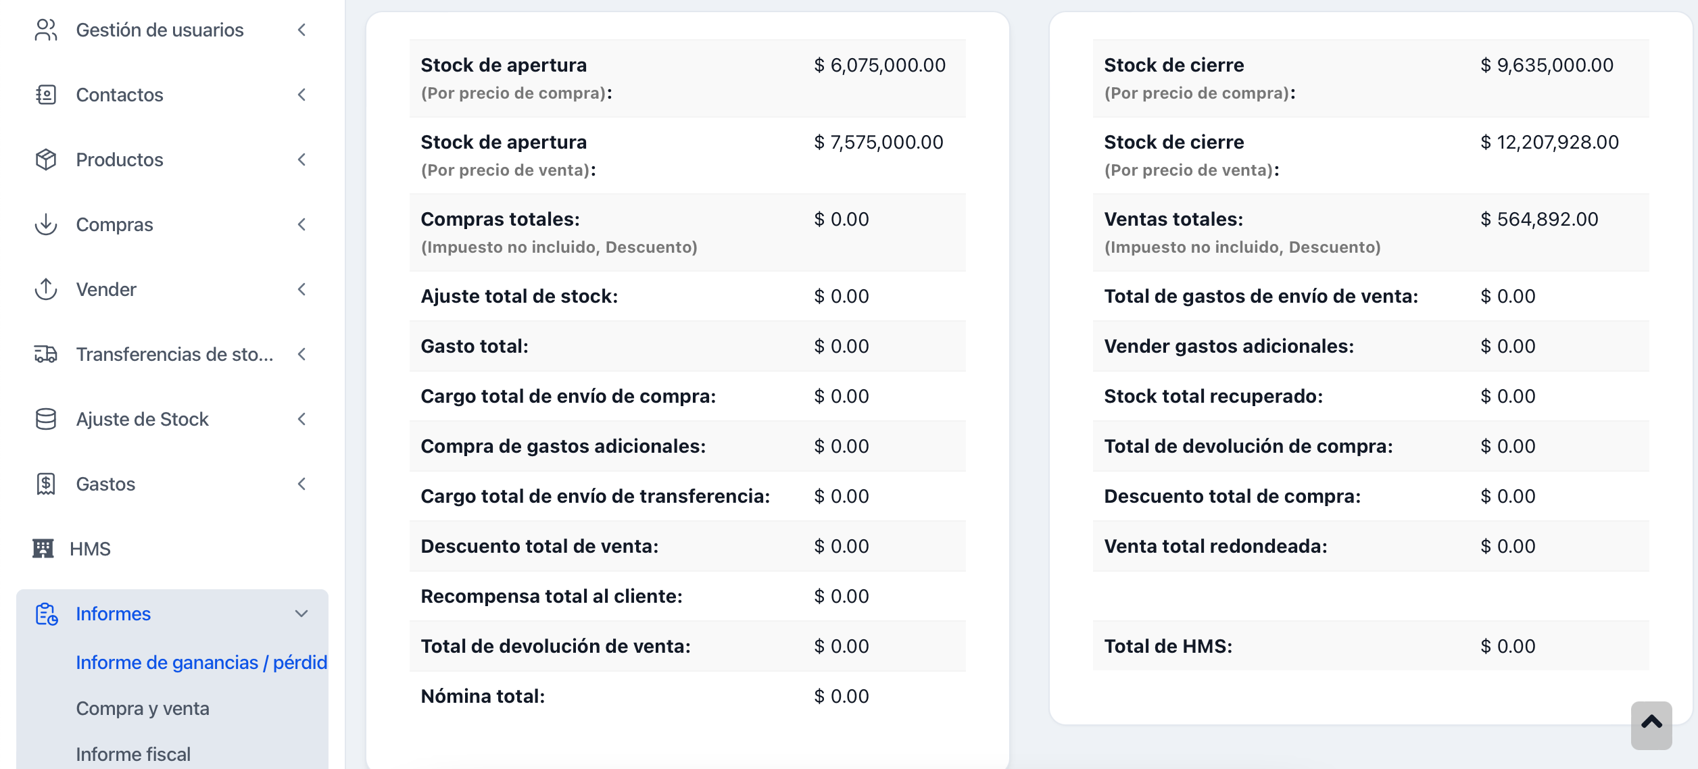Viewport: 1698px width, 769px height.
Task: Expand the Productos section chevron
Action: tap(302, 159)
